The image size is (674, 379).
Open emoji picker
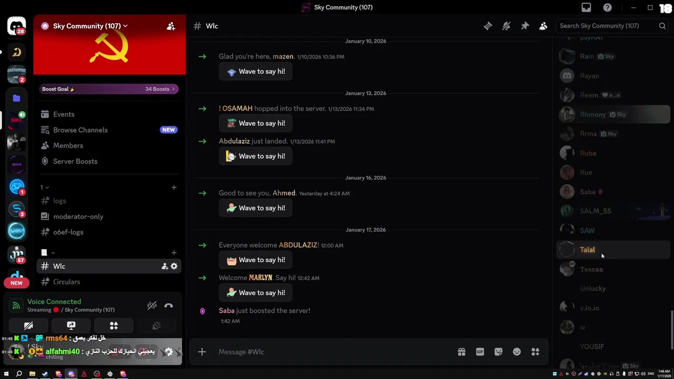click(x=517, y=352)
